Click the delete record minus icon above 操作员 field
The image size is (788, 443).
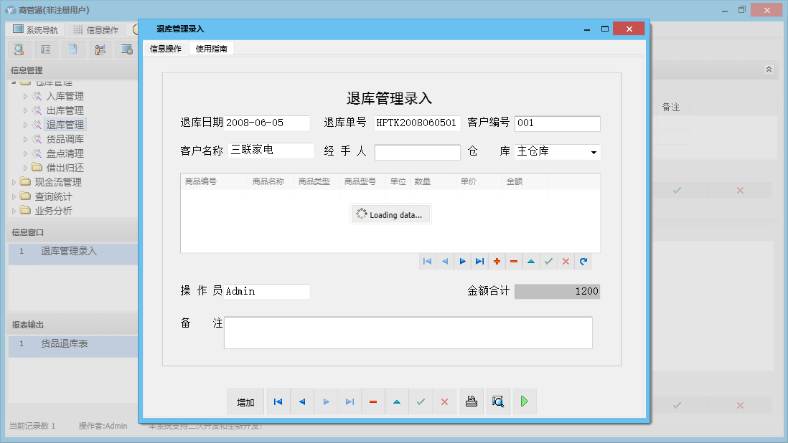pos(514,261)
